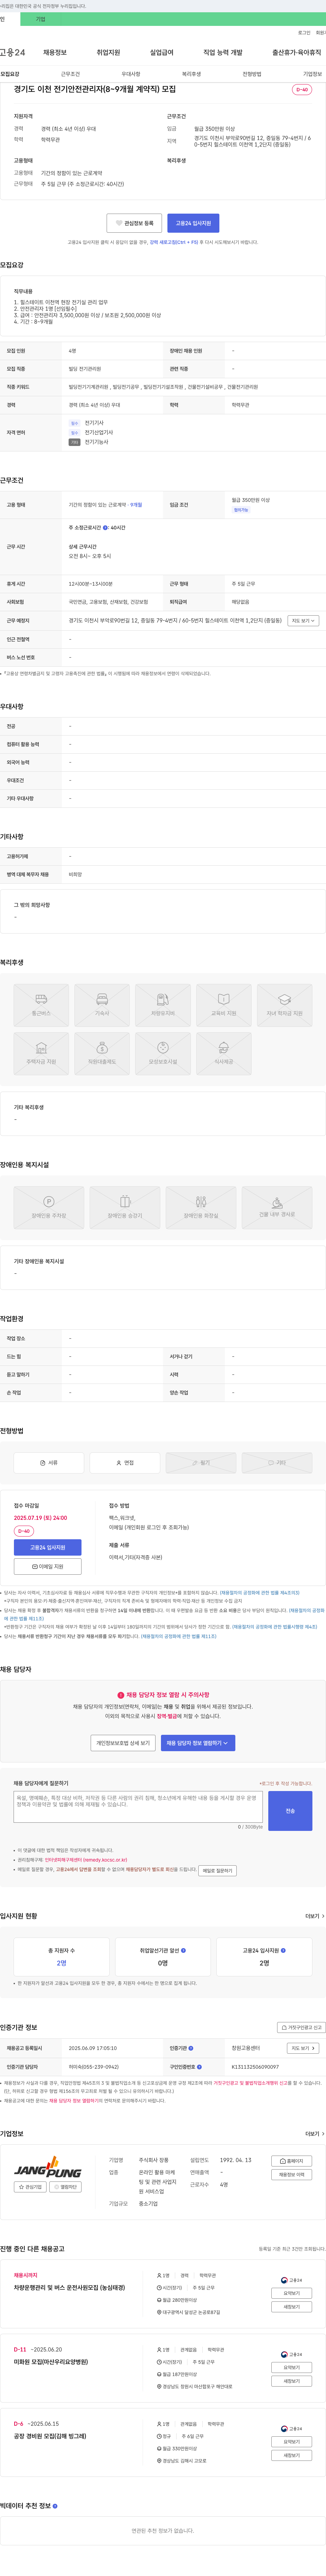Switch to the 근무조건 tab
The image size is (326, 2576).
pyautogui.click(x=70, y=74)
